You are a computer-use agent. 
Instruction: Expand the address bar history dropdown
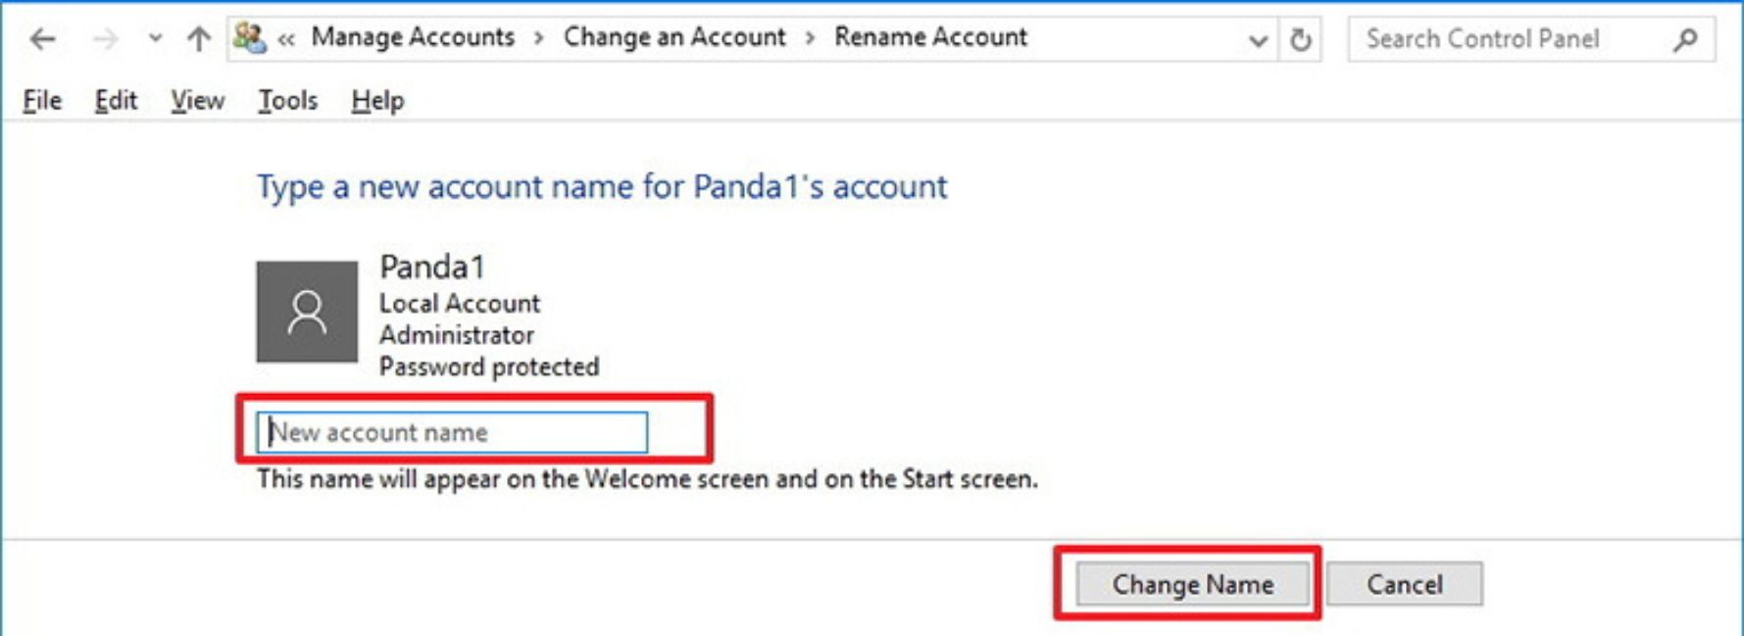[x=1258, y=41]
